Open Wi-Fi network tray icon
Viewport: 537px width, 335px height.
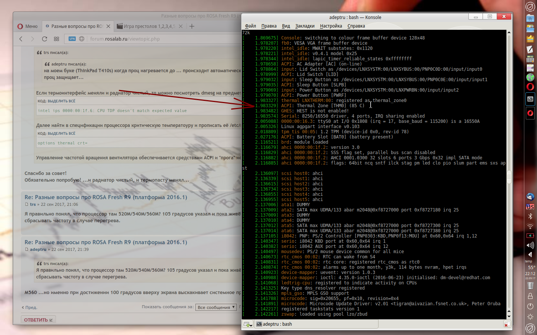pos(530,226)
